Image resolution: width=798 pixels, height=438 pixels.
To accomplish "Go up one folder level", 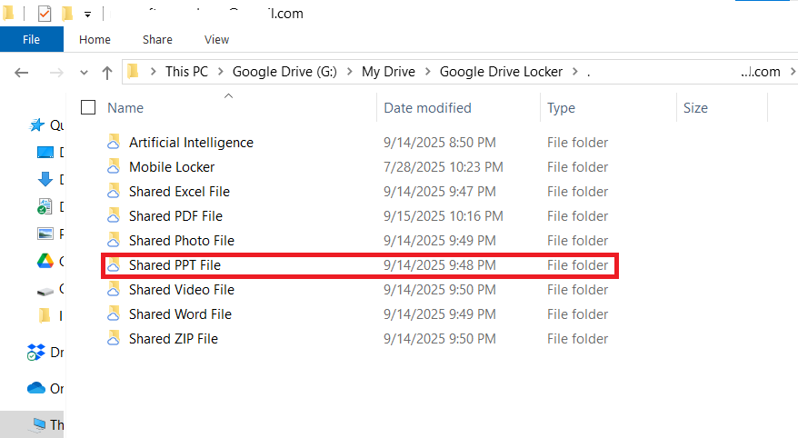I will click(107, 72).
